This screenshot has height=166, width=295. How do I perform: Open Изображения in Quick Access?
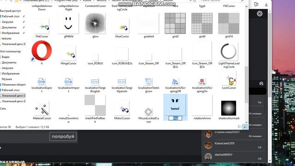pos(11,33)
